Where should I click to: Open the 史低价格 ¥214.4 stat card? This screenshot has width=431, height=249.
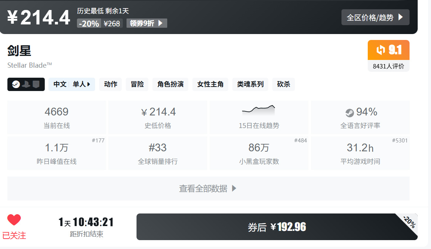158,117
